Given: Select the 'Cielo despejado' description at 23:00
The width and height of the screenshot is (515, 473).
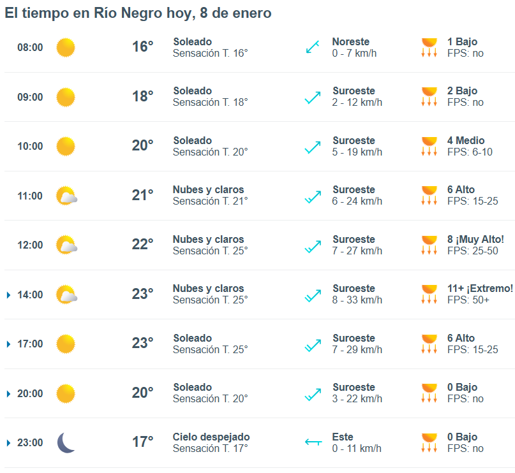Looking at the screenshot, I should pyautogui.click(x=211, y=437).
